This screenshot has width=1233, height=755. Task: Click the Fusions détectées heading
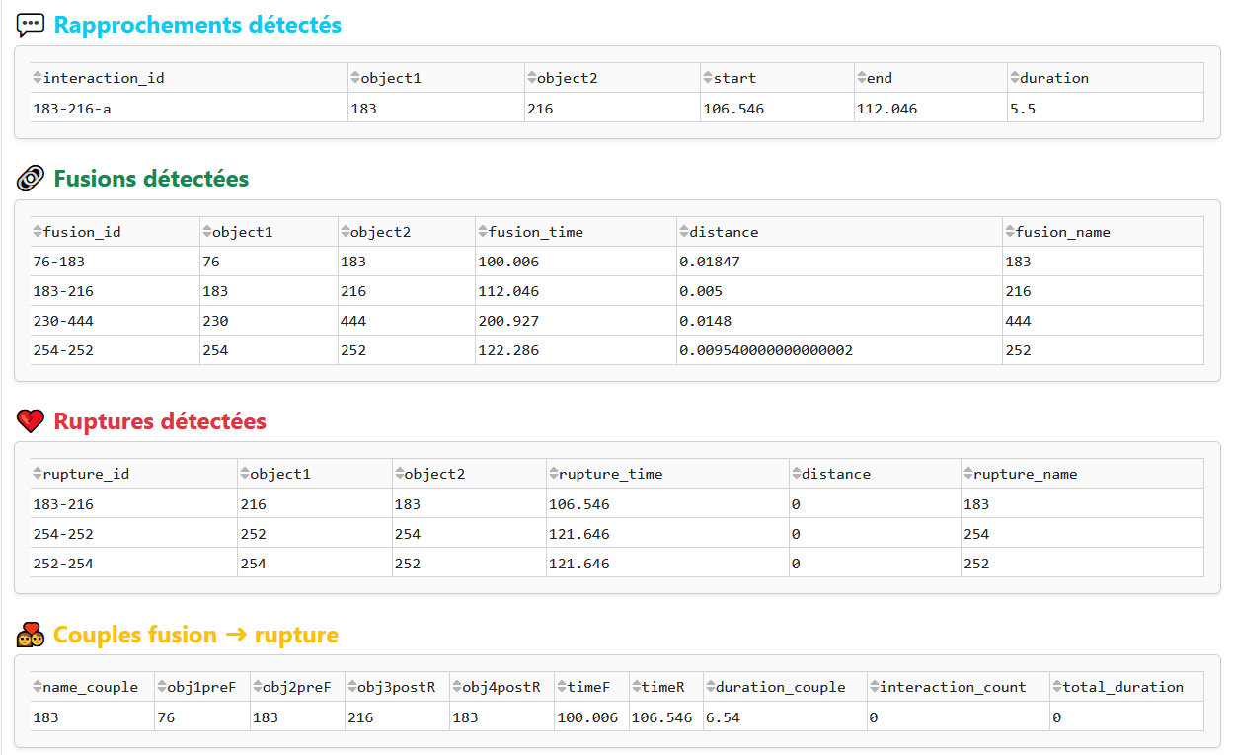151,179
